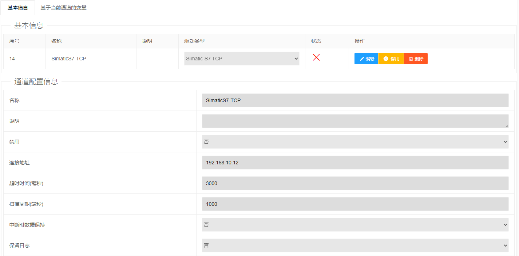This screenshot has height=256, width=519.
Task: Click the 连接地址 field with 192.168.10.12
Action: (355, 163)
